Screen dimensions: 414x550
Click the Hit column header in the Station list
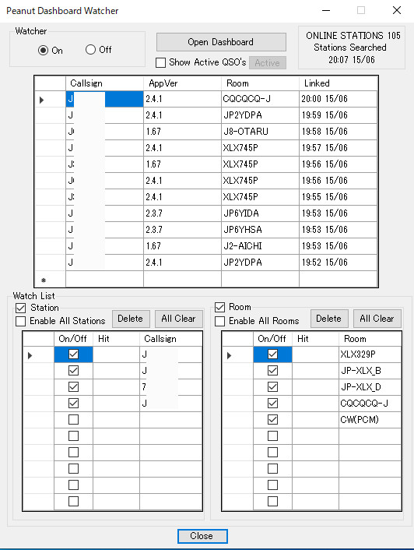[116, 339]
